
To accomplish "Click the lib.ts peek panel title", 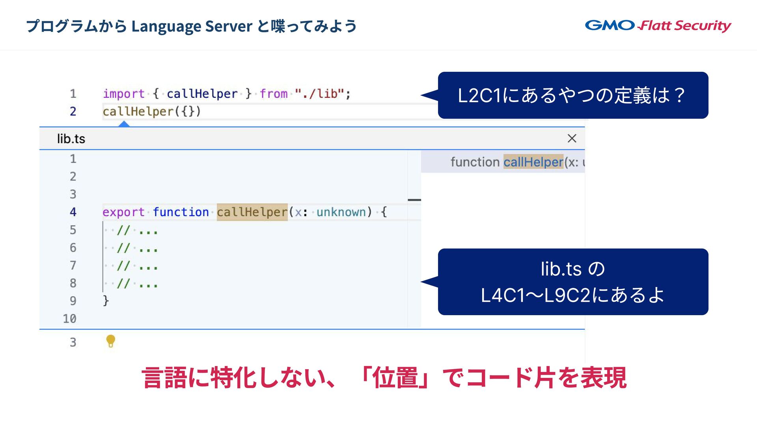I will click(x=71, y=139).
